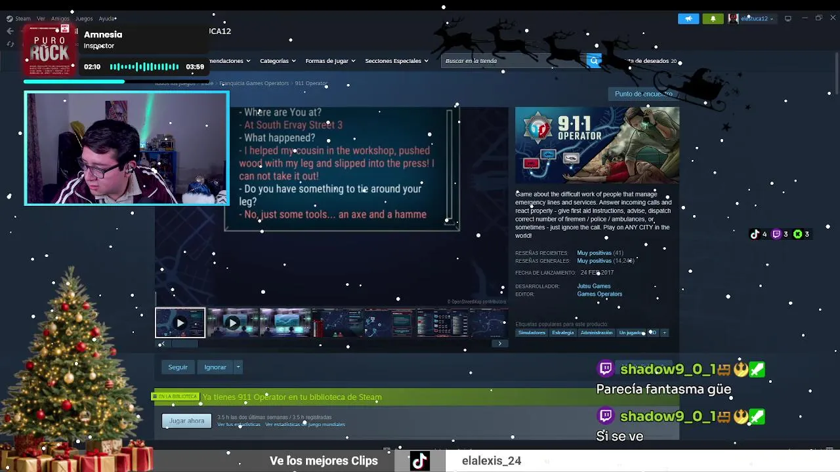Open the Ayuda menu
The height and width of the screenshot is (472, 840).
click(x=107, y=18)
